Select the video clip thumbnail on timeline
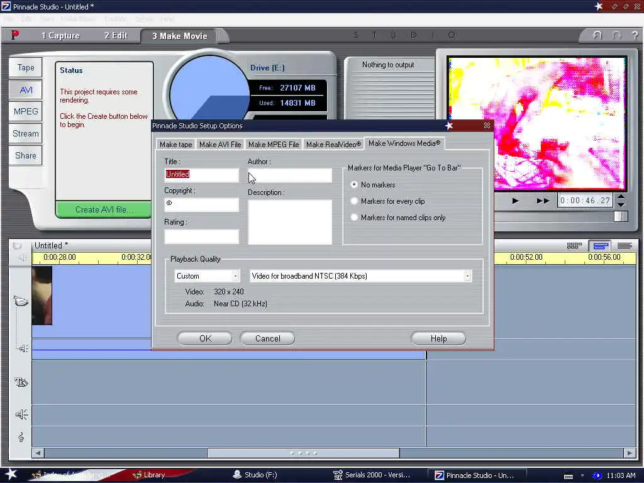644x483 pixels. 42,296
